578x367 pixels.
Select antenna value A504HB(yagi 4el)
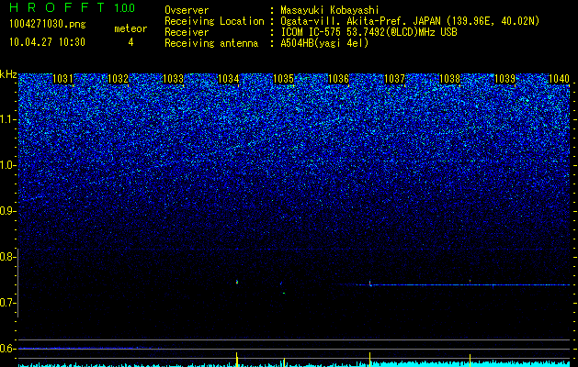coord(324,43)
